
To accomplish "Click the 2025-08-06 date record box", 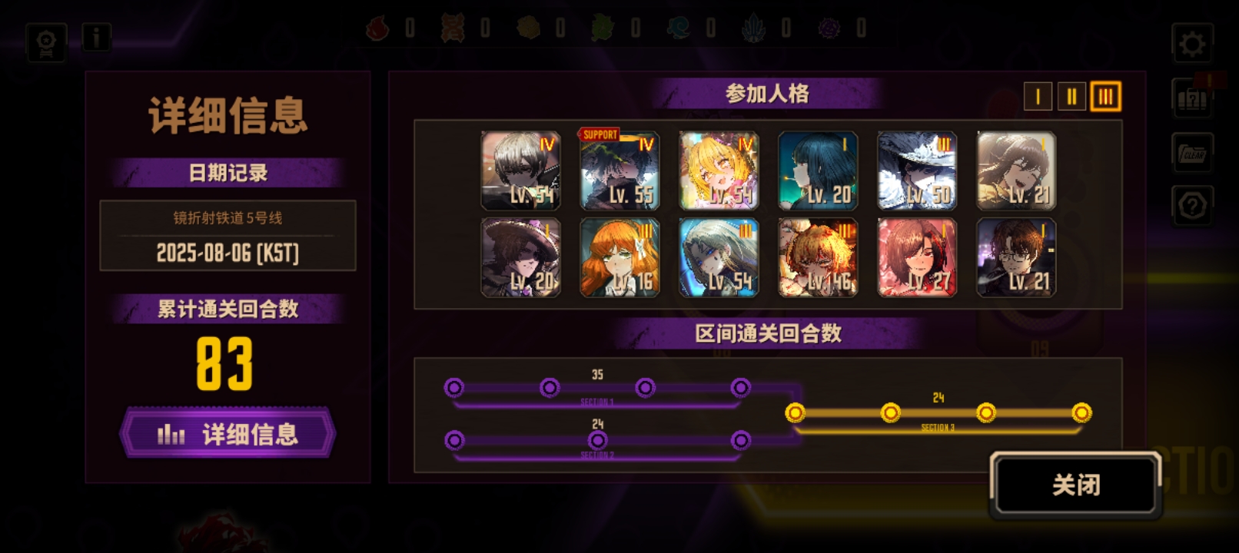I will [x=228, y=236].
